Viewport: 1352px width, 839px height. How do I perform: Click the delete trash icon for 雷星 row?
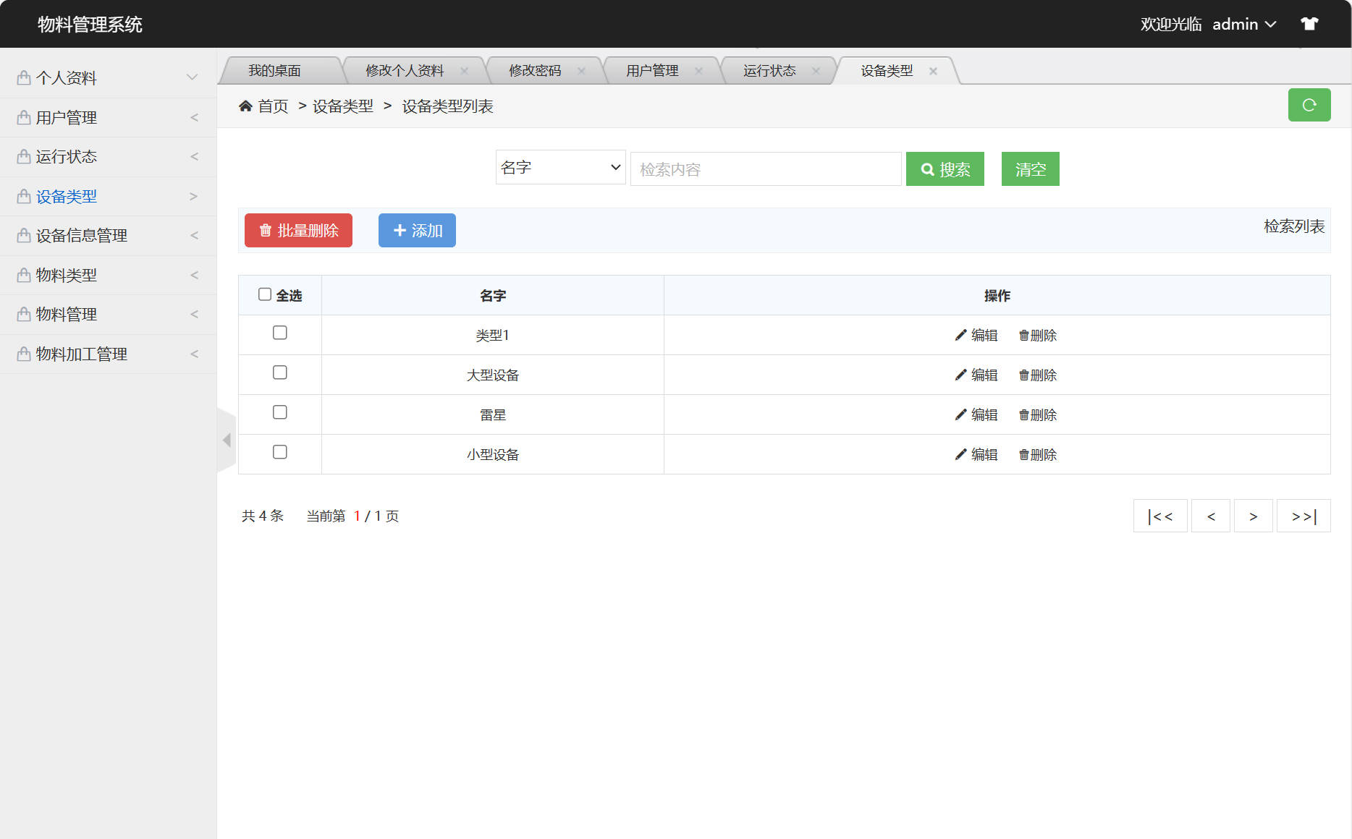point(1023,414)
